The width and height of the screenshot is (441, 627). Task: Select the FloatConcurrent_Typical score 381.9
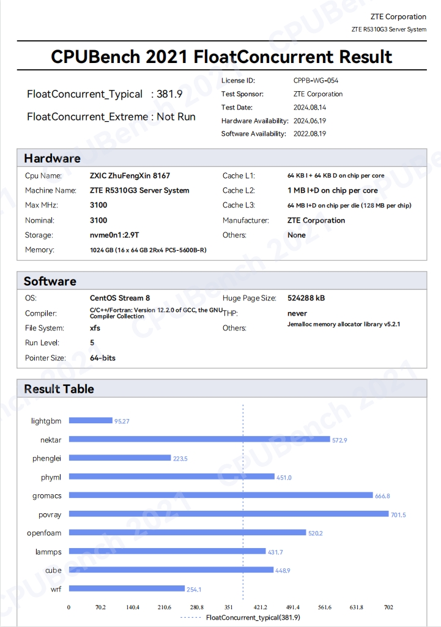point(169,94)
